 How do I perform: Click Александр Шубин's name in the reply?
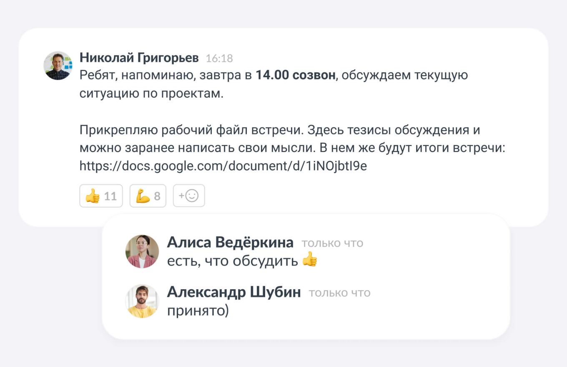(234, 292)
